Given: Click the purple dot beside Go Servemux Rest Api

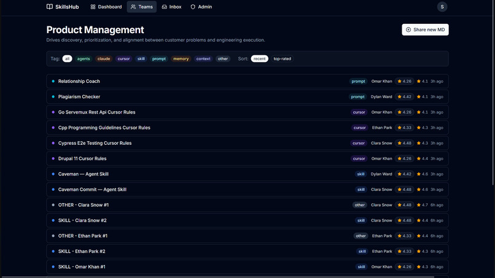Looking at the screenshot, I should pos(53,112).
